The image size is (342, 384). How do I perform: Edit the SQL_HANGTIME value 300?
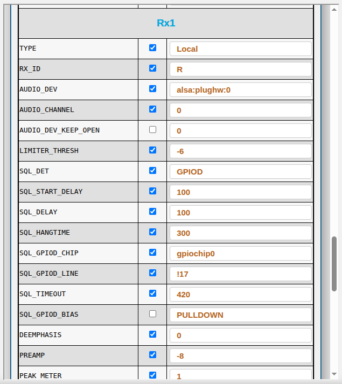click(x=241, y=233)
